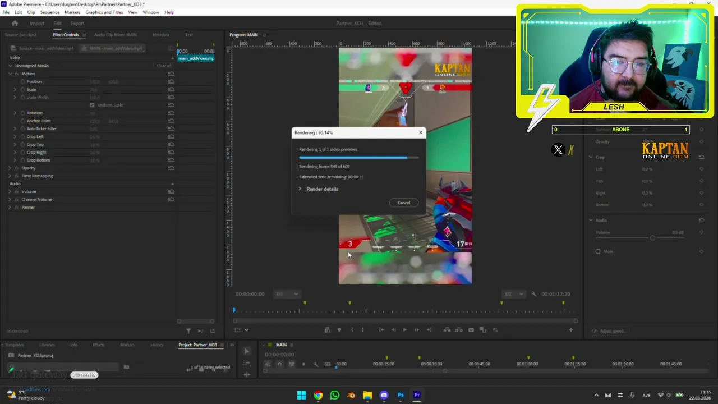Switch to the Metadata tab
The image size is (718, 404).
click(161, 35)
